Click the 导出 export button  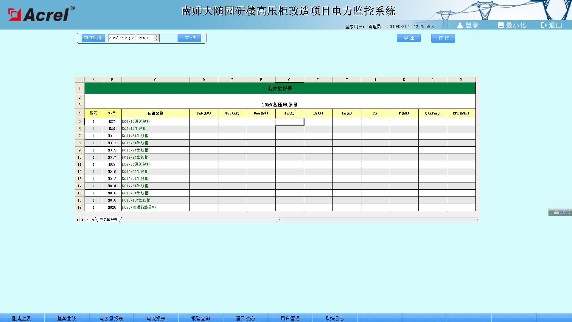[x=409, y=38]
